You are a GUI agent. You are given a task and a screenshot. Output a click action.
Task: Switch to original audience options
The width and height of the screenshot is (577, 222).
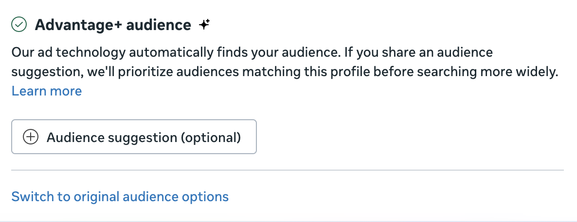tap(120, 196)
